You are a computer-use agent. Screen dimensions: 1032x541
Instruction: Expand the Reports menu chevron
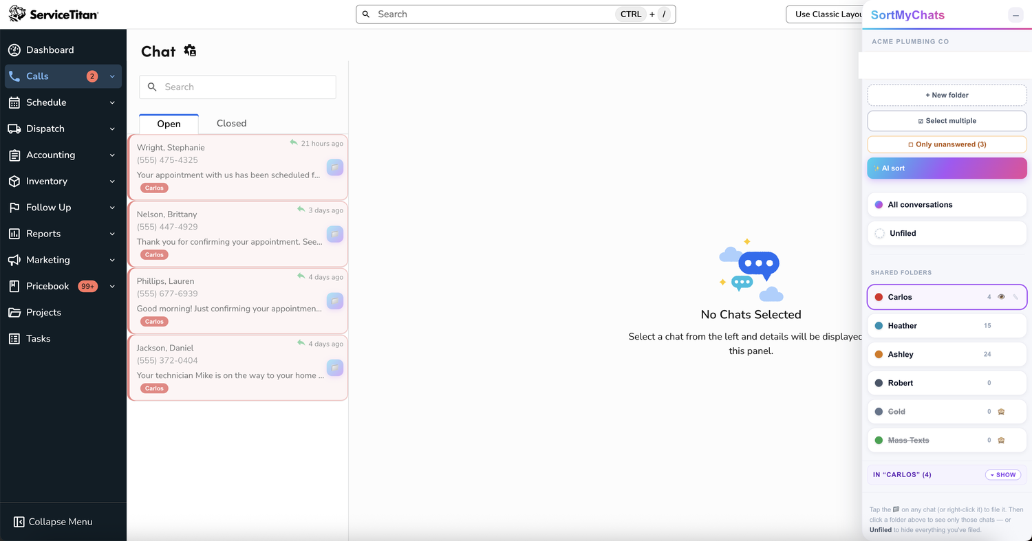tap(112, 234)
